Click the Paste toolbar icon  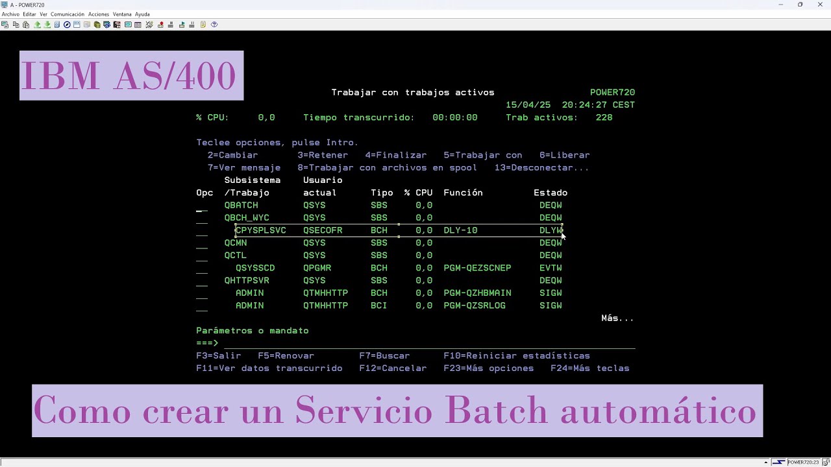click(26, 25)
